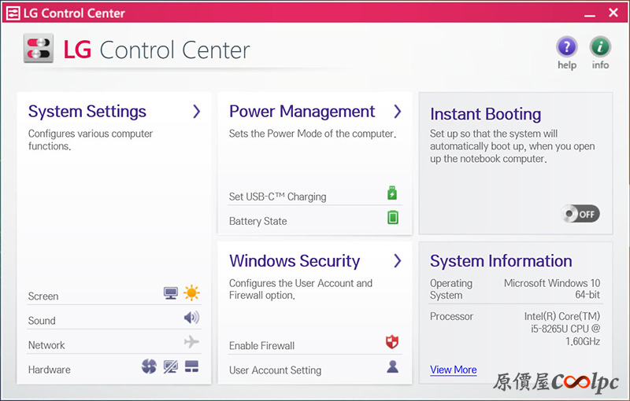The width and height of the screenshot is (630, 401).
Task: Expand Windows Security with its chevron
Action: click(398, 261)
